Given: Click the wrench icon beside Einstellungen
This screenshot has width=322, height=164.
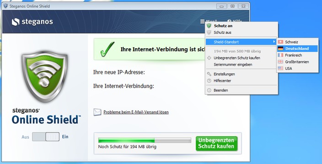Looking at the screenshot, I should (209, 74).
